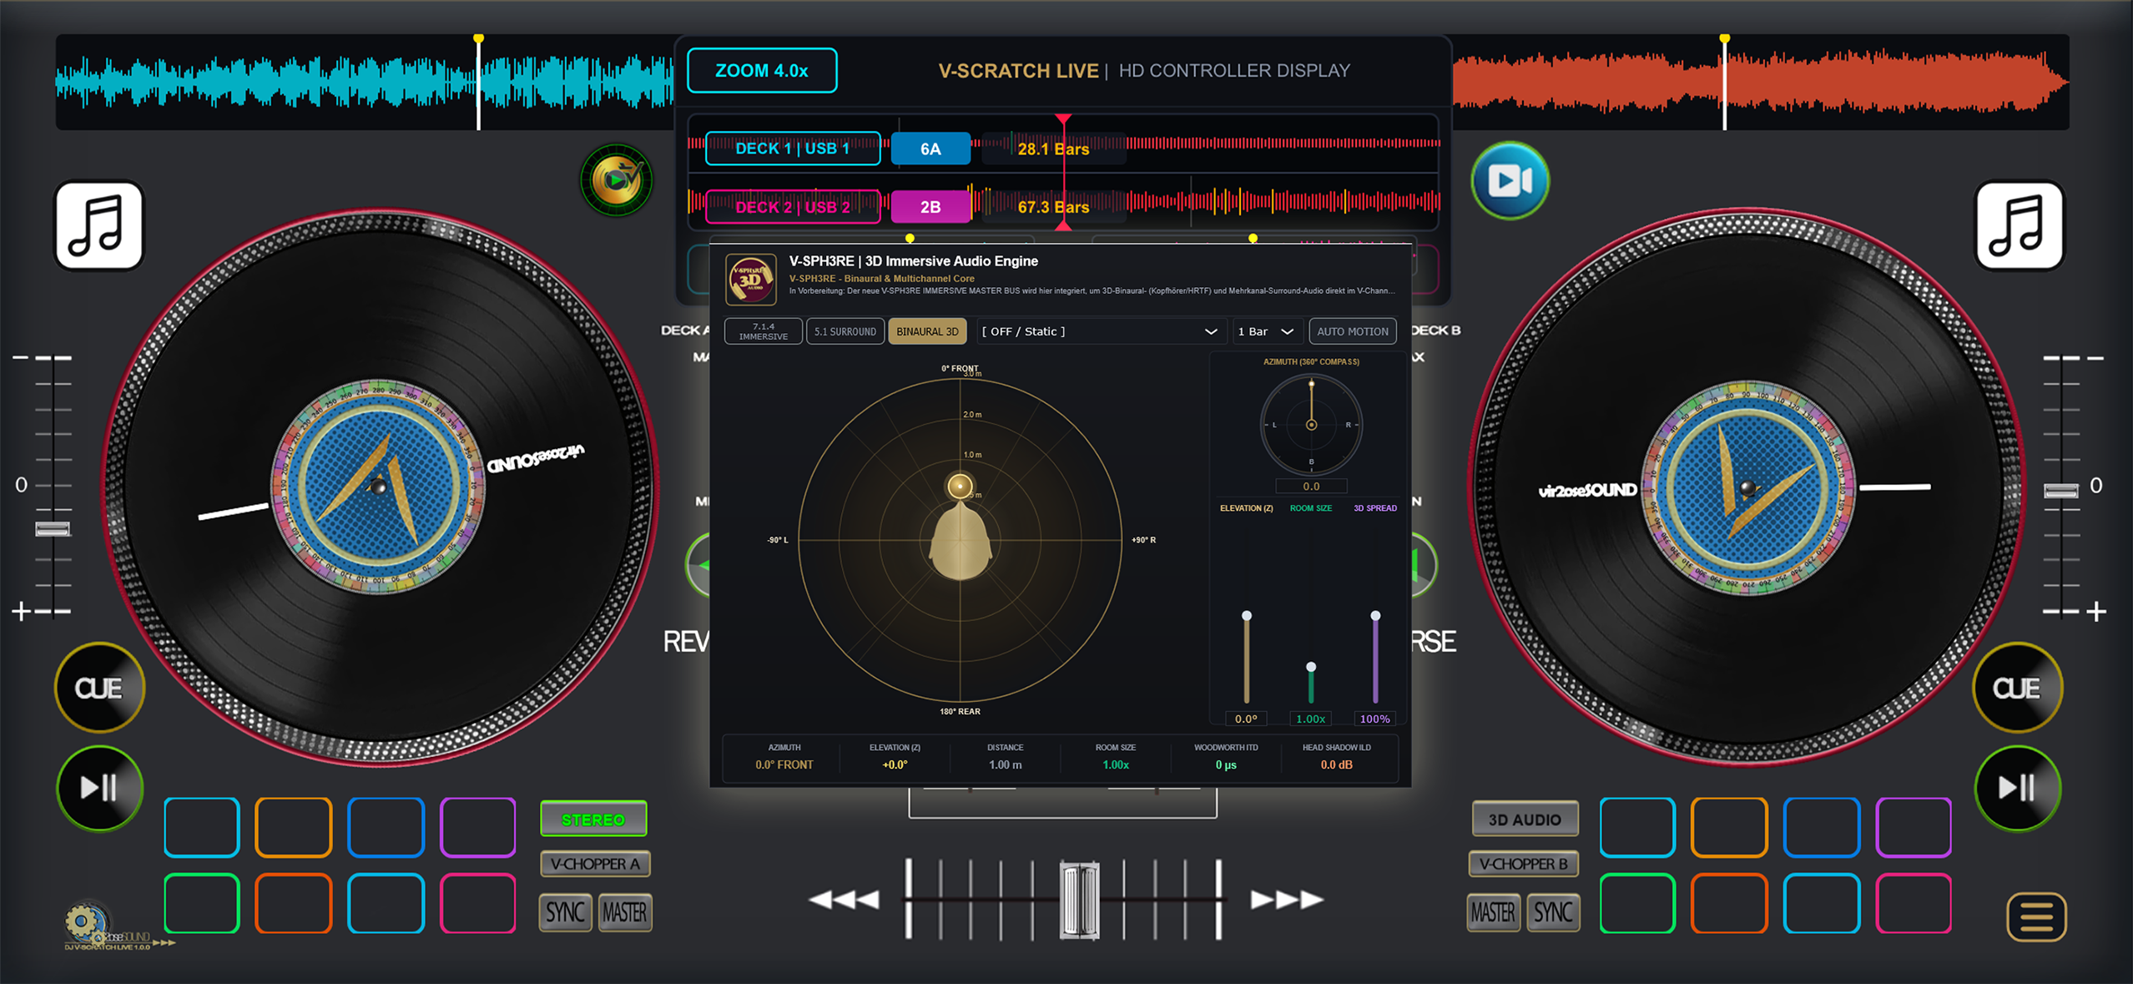Click the left deck pitch fader handle

click(53, 529)
